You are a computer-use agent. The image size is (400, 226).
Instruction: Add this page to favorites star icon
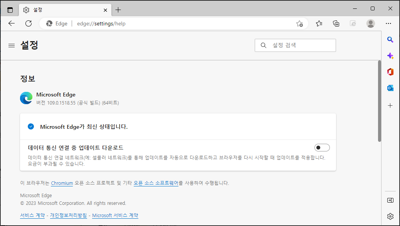pos(299,24)
